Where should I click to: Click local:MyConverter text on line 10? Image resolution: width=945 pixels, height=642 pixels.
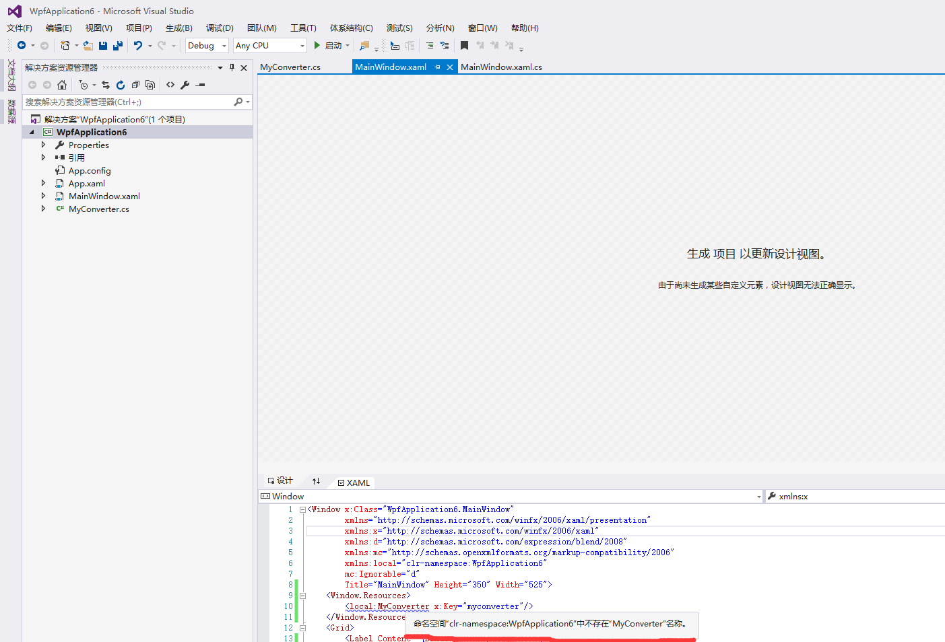click(x=389, y=606)
